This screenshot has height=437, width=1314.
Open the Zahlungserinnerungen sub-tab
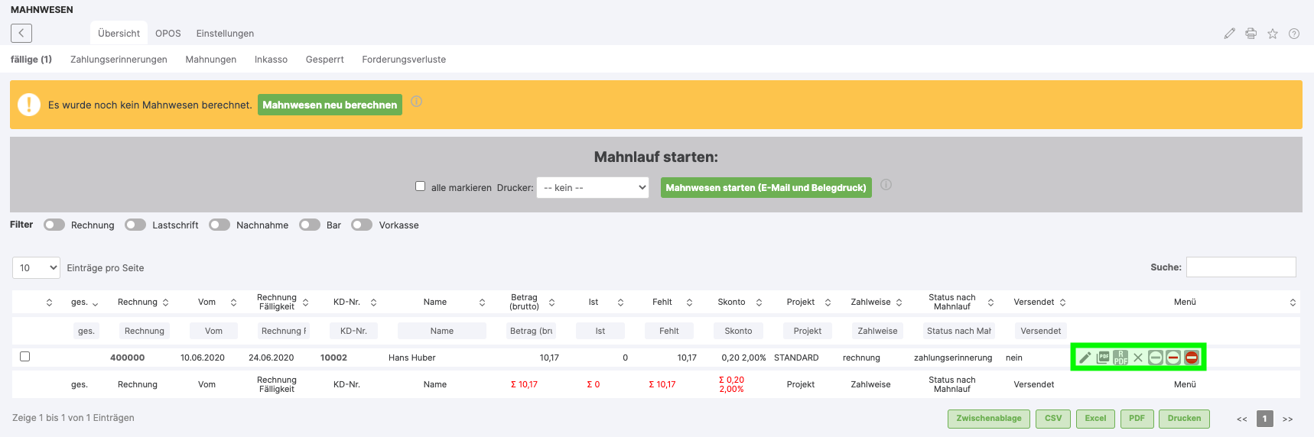[x=119, y=60]
